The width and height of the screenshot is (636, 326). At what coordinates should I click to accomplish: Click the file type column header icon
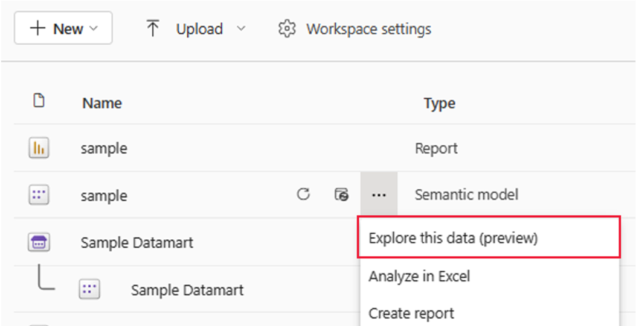coord(39,101)
